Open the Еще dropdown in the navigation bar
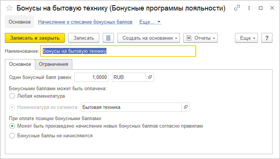Screen dimensions: 280x159 tap(150, 22)
